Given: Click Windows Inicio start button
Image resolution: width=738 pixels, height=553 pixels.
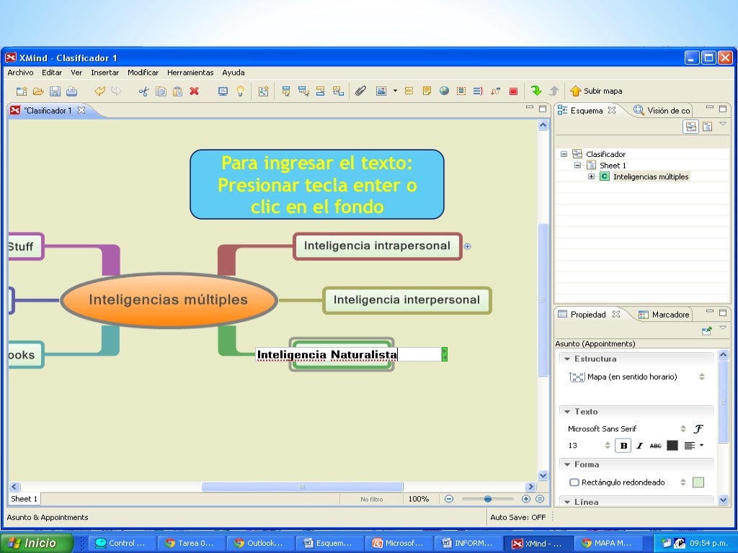Looking at the screenshot, I should pyautogui.click(x=36, y=543).
